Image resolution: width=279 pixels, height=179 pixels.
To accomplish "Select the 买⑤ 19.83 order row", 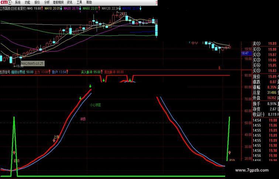I will point(265,71).
